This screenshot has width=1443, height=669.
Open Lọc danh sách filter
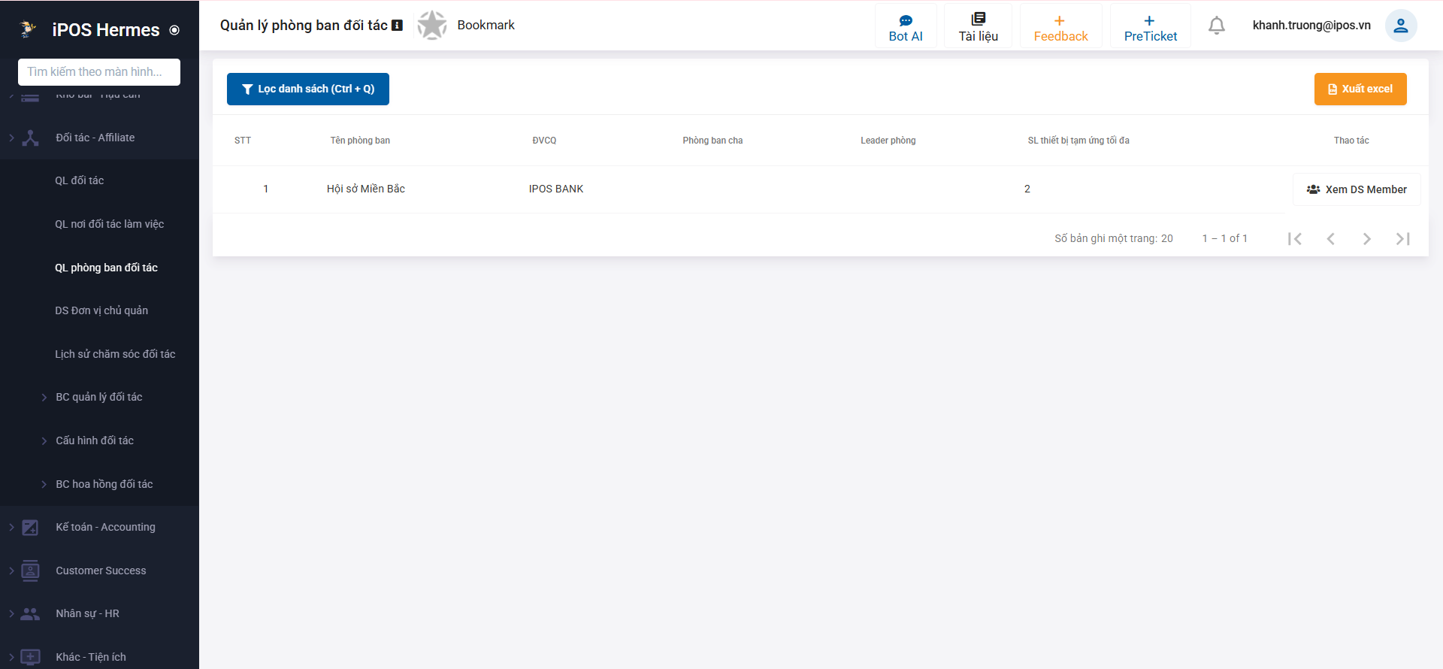click(x=308, y=89)
